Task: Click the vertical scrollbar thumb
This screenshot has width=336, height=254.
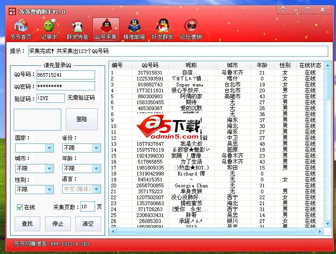Action: pos(327,84)
